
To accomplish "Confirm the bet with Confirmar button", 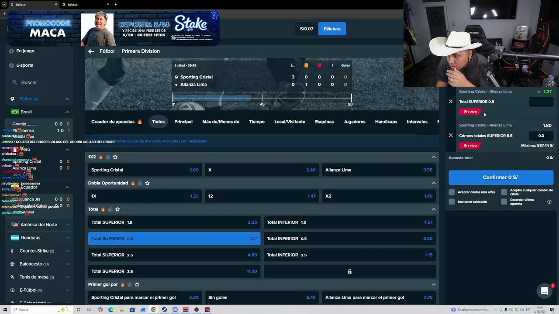I will pyautogui.click(x=501, y=177).
